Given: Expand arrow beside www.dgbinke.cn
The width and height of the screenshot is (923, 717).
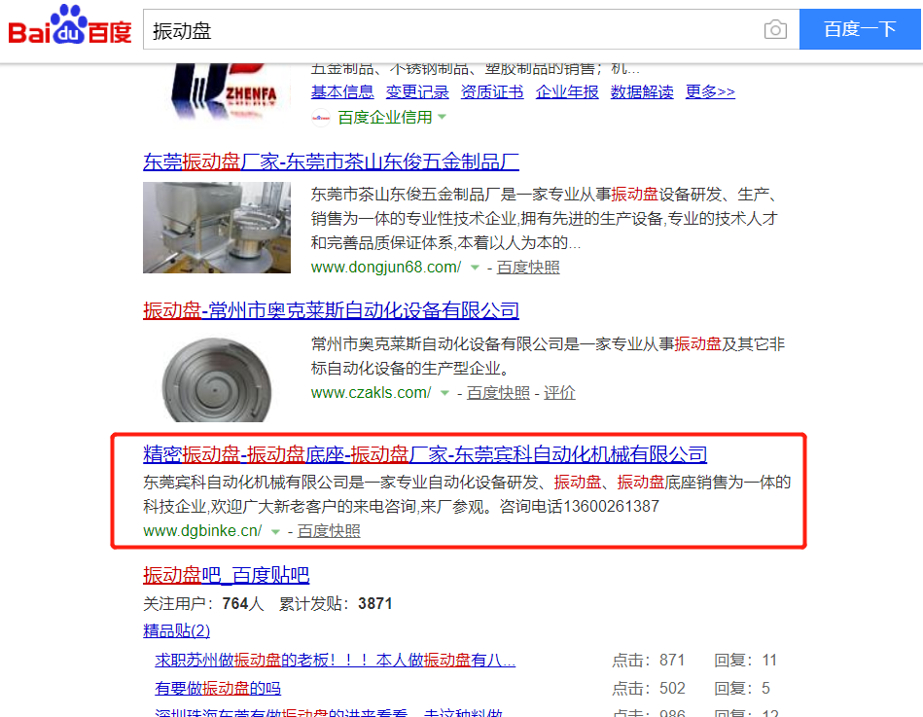Looking at the screenshot, I should (275, 531).
